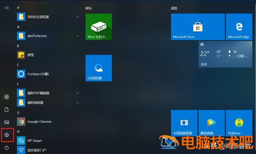256x154 pixels.
Task: Click the 便笺 app name
Action: (30, 55)
